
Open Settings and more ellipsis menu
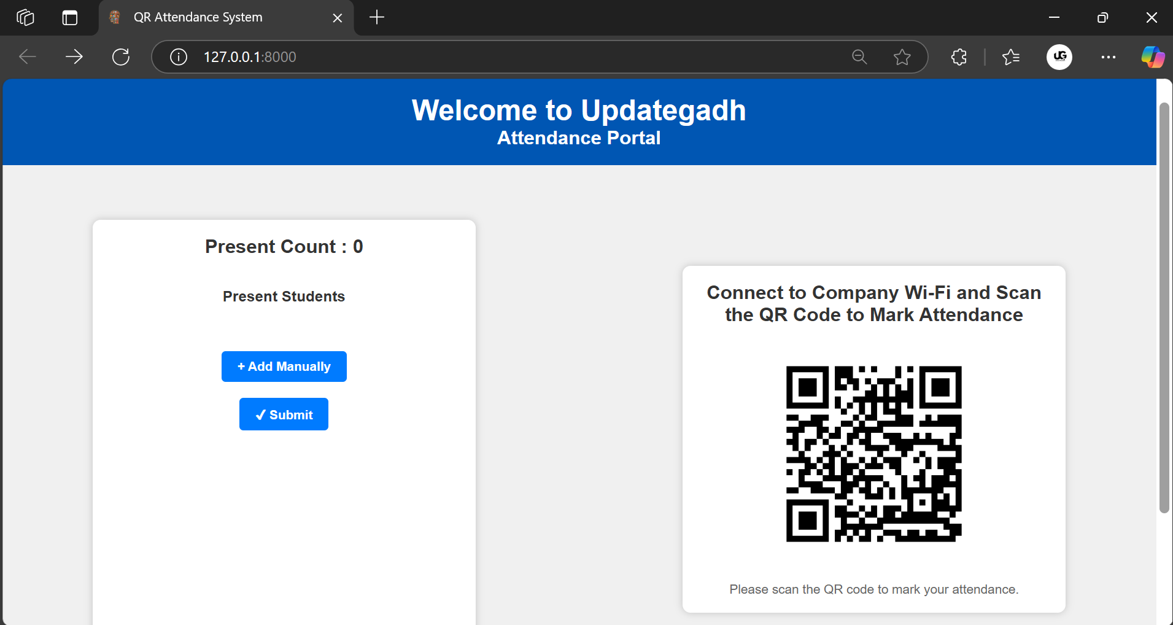click(1108, 57)
